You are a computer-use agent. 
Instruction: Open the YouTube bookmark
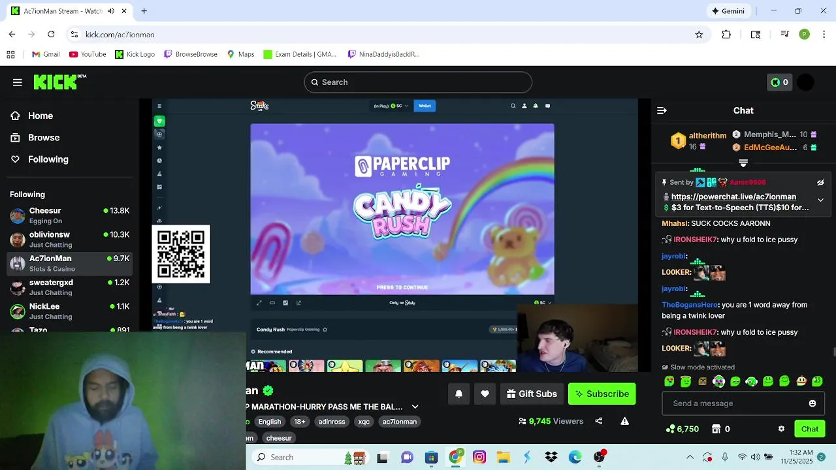pos(88,54)
